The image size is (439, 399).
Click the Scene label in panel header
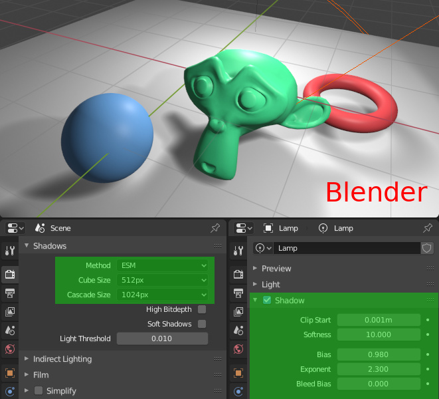tap(60, 228)
